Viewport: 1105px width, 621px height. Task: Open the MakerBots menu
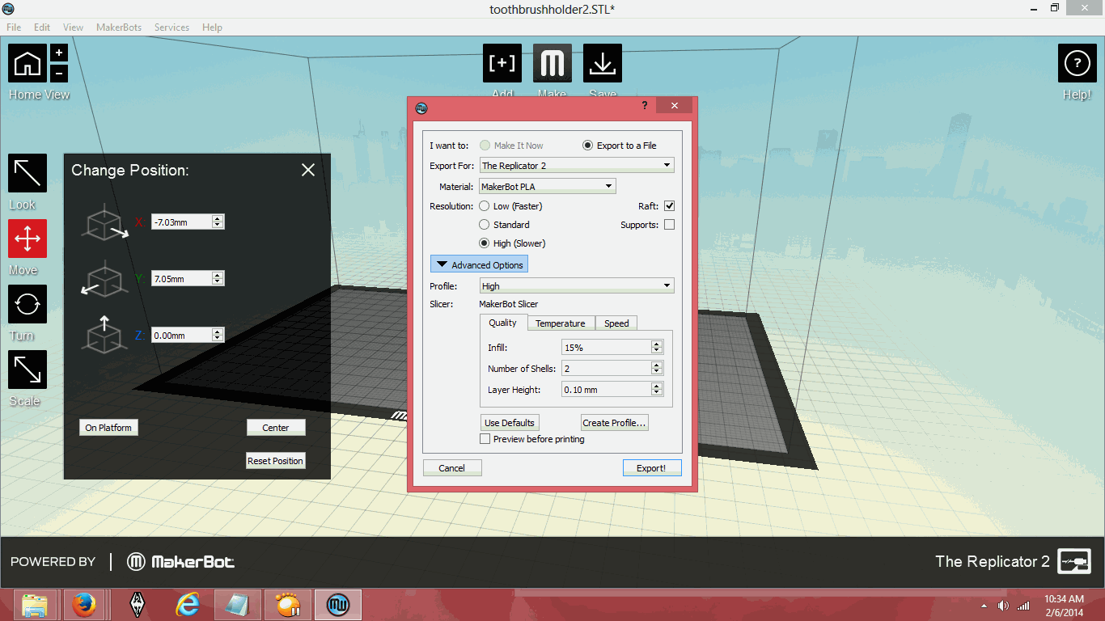119,27
